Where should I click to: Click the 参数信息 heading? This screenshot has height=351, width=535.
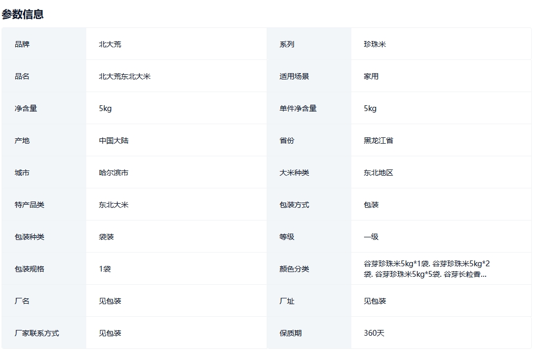pos(23,14)
